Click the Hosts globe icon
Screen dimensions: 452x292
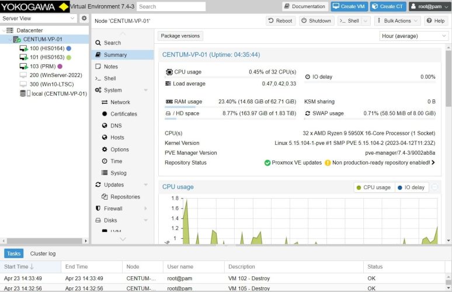105,137
